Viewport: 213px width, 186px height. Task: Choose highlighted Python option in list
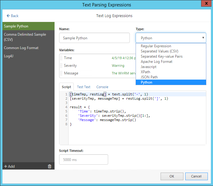[171, 82]
